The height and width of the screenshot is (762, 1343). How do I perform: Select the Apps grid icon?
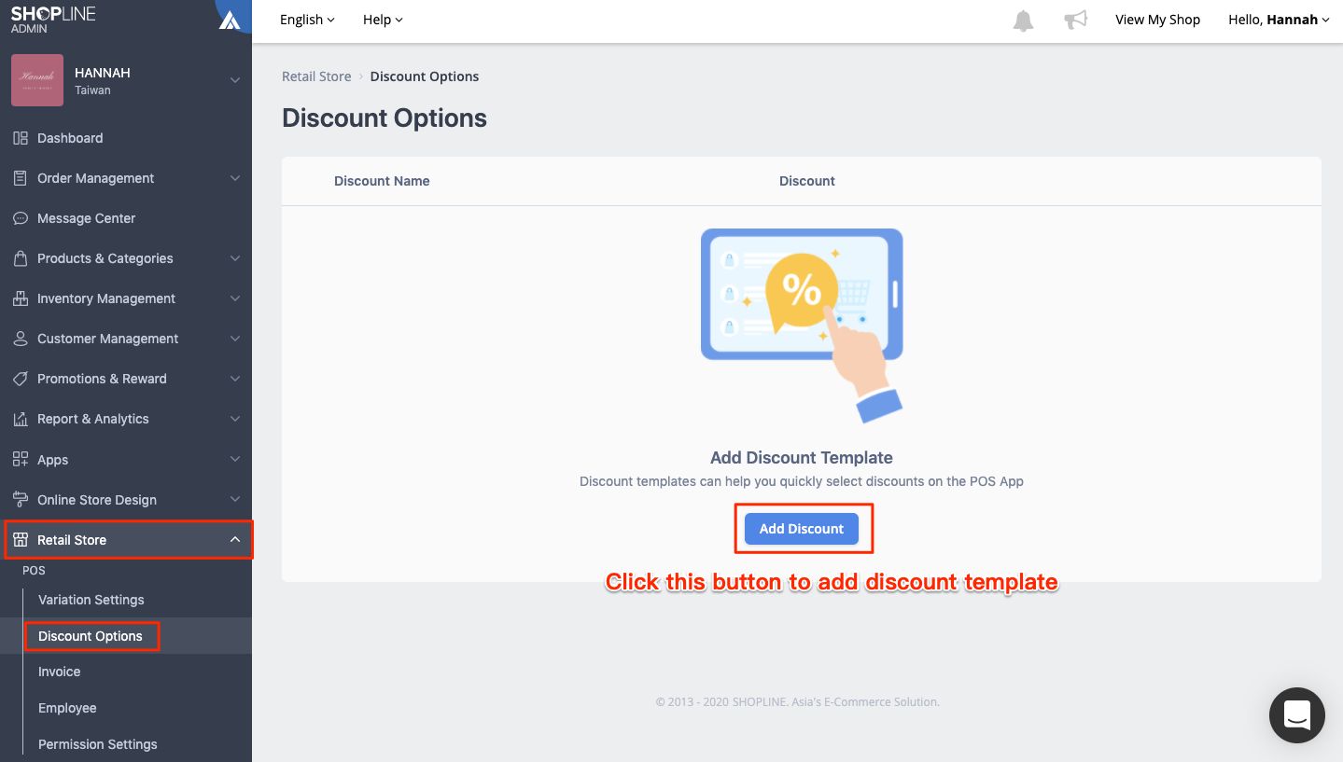click(x=20, y=460)
